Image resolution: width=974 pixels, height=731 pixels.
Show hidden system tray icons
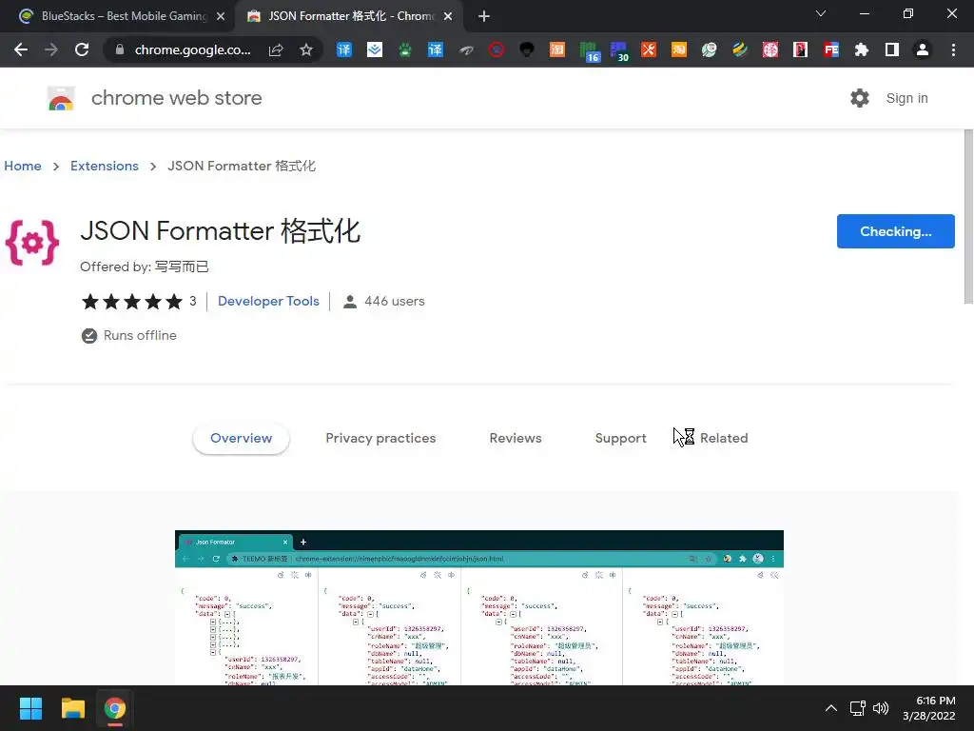pyautogui.click(x=831, y=708)
